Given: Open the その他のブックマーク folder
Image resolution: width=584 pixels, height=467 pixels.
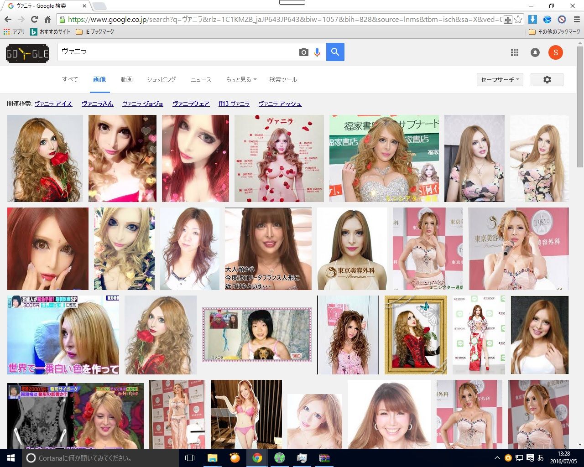Looking at the screenshot, I should point(554,32).
